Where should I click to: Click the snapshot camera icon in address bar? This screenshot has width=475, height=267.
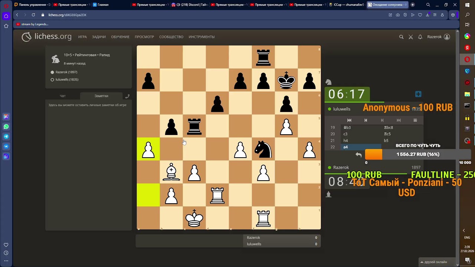pos(398,15)
